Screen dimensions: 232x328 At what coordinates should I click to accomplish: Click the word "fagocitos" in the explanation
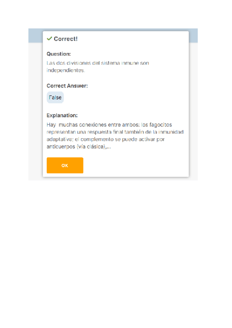pos(160,125)
